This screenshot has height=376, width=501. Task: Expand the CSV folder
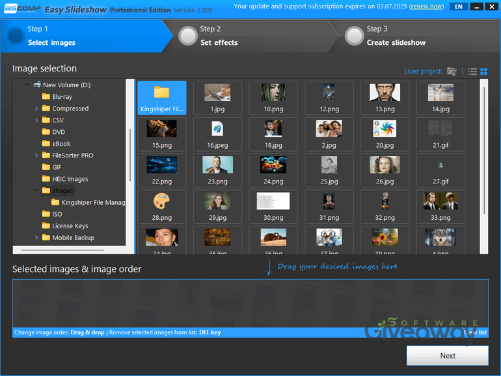click(x=36, y=120)
